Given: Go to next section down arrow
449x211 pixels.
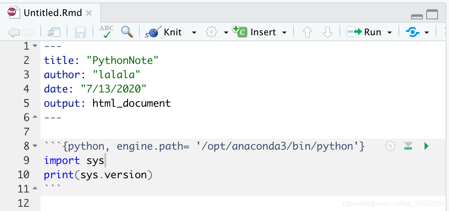Looking at the screenshot, I should click(x=327, y=32).
